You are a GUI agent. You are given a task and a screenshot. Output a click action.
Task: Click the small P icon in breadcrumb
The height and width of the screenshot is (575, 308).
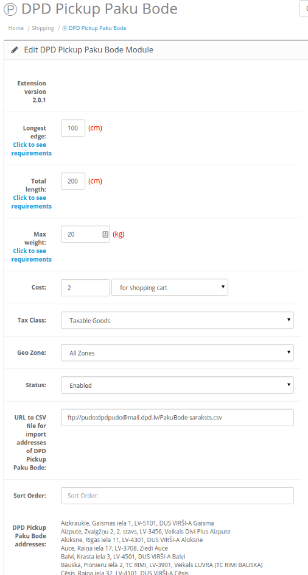tap(65, 28)
